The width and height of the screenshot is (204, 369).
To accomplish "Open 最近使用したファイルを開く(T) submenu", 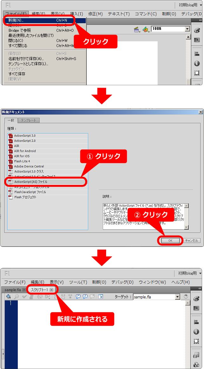I will point(31,36).
